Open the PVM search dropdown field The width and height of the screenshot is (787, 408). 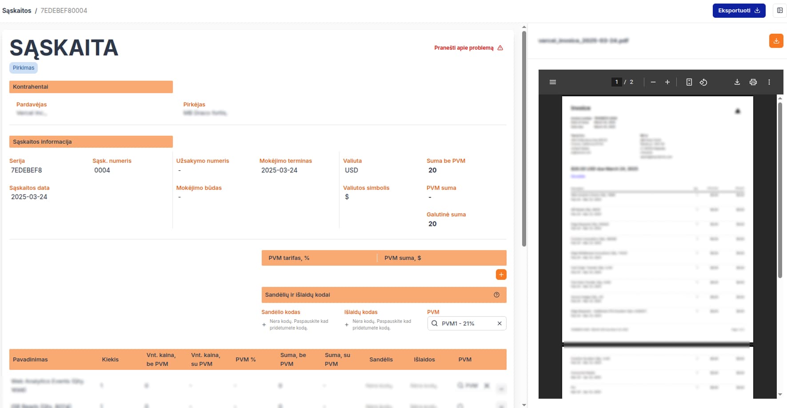[x=462, y=323]
